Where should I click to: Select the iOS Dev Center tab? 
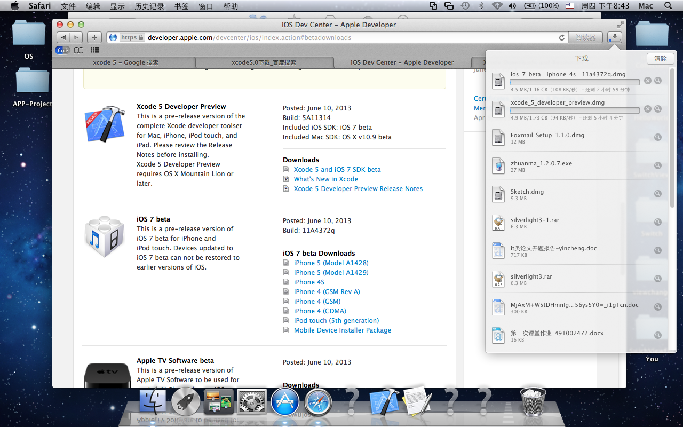tap(402, 62)
